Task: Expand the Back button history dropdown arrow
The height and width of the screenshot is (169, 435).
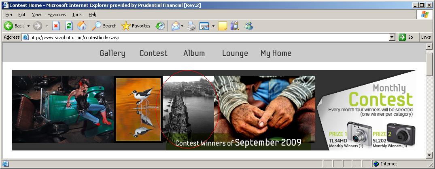Action: click(x=28, y=26)
